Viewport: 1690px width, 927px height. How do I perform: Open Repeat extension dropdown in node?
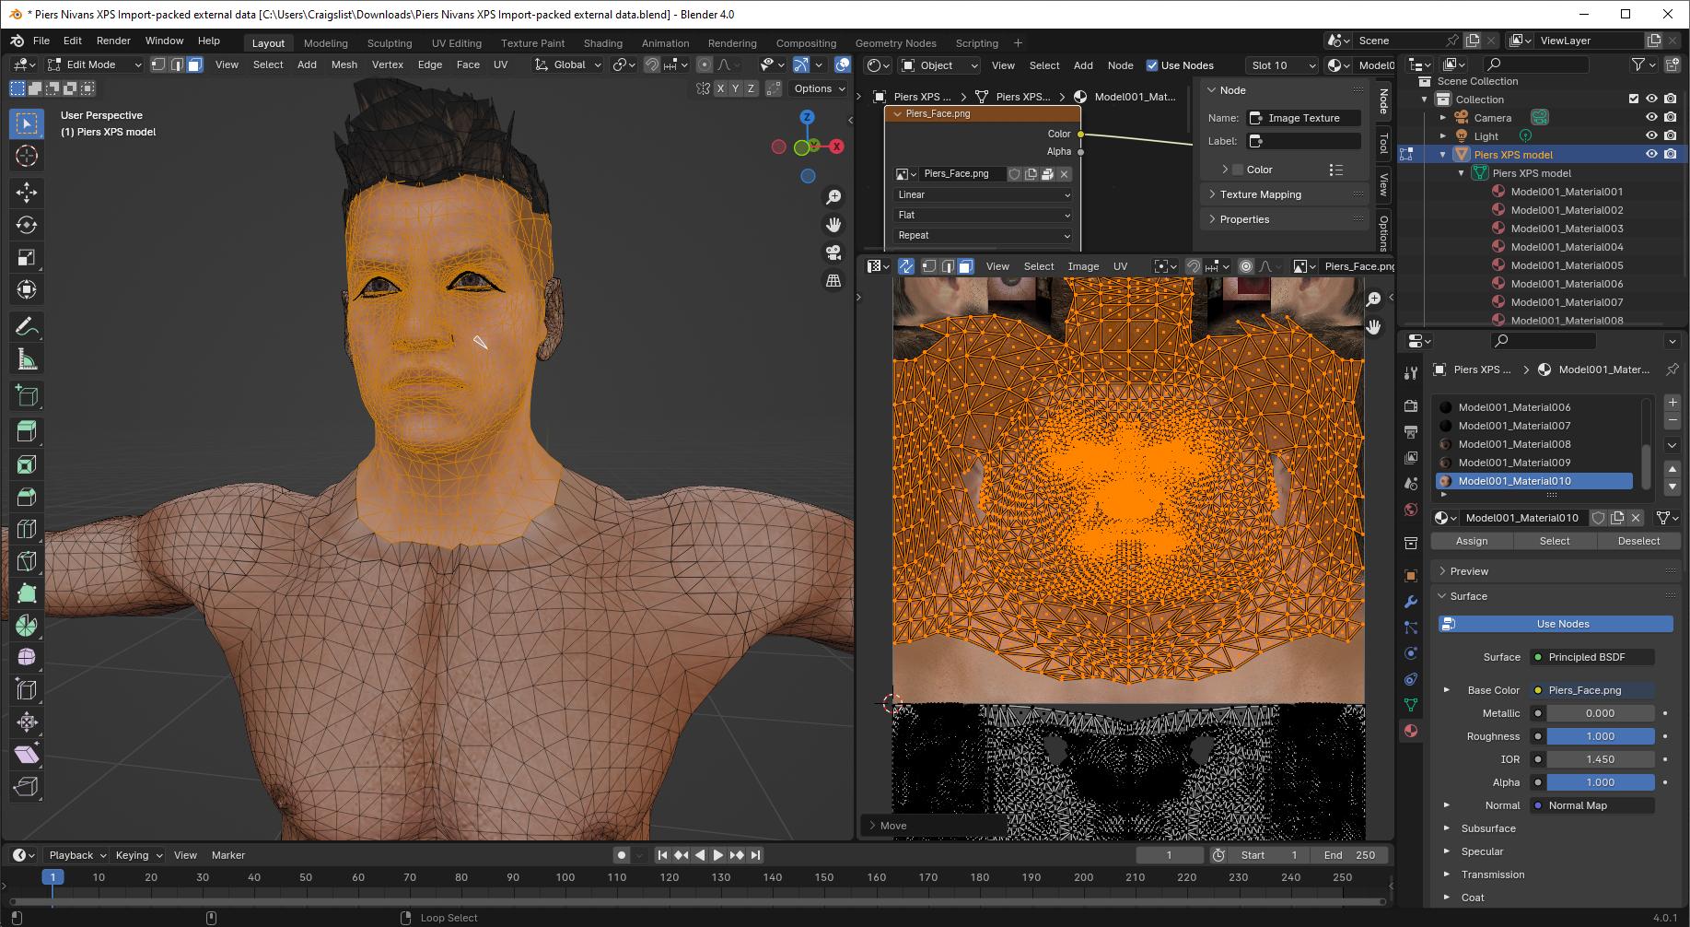coord(984,235)
